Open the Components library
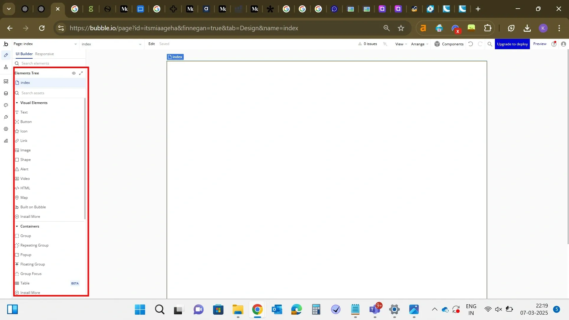The image size is (569, 320). pos(449,44)
